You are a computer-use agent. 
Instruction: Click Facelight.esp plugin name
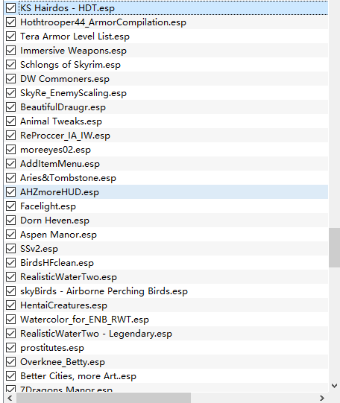pyautogui.click(x=48, y=206)
